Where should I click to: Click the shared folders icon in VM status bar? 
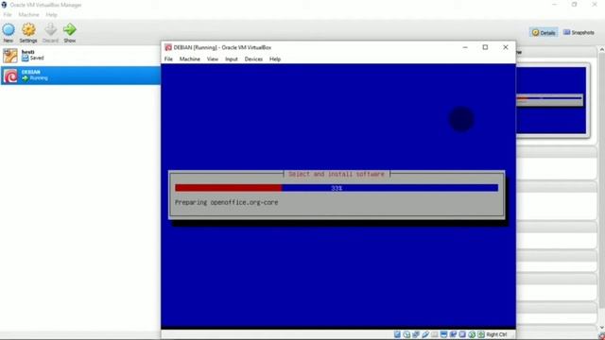coord(435,334)
